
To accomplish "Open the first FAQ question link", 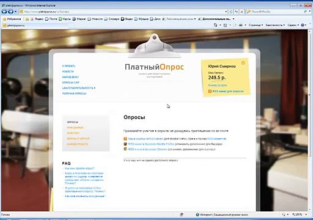I will tap(79, 169).
